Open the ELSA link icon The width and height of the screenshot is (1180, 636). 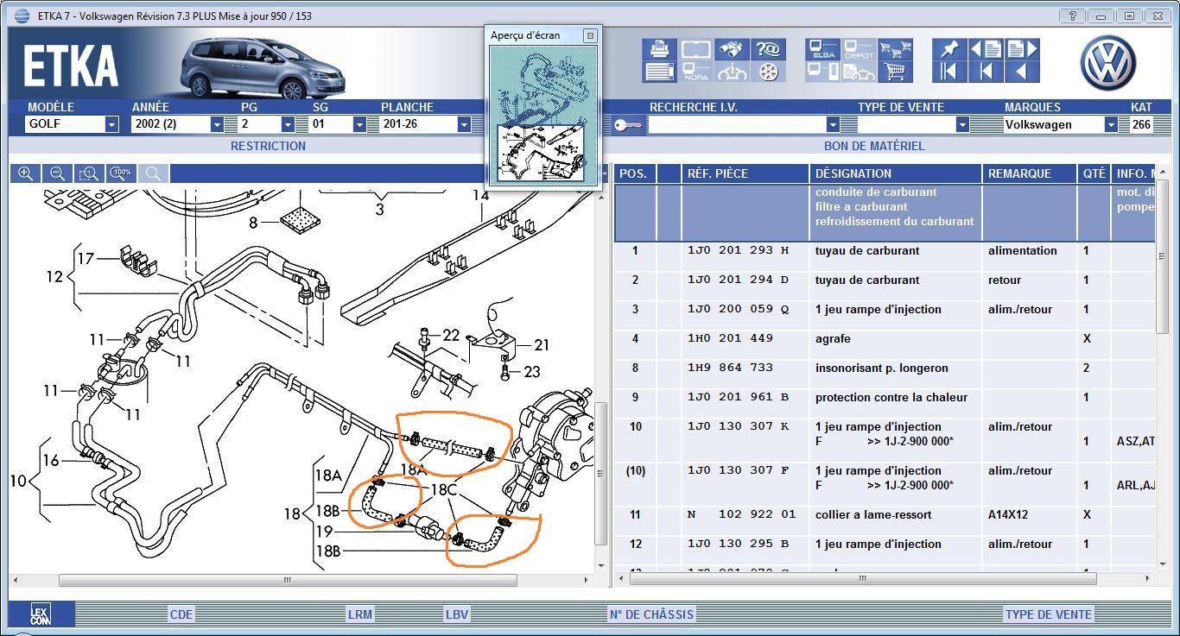coord(822,49)
